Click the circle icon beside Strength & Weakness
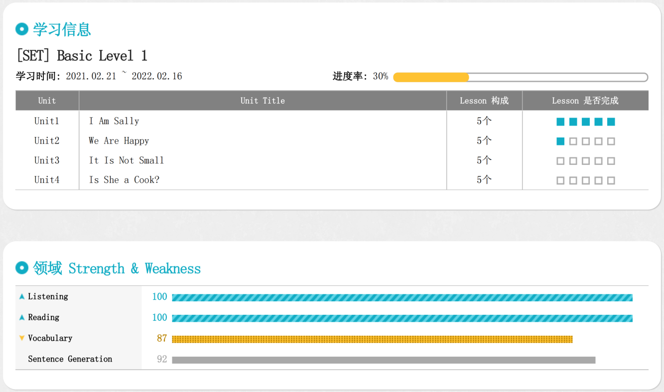 point(21,268)
